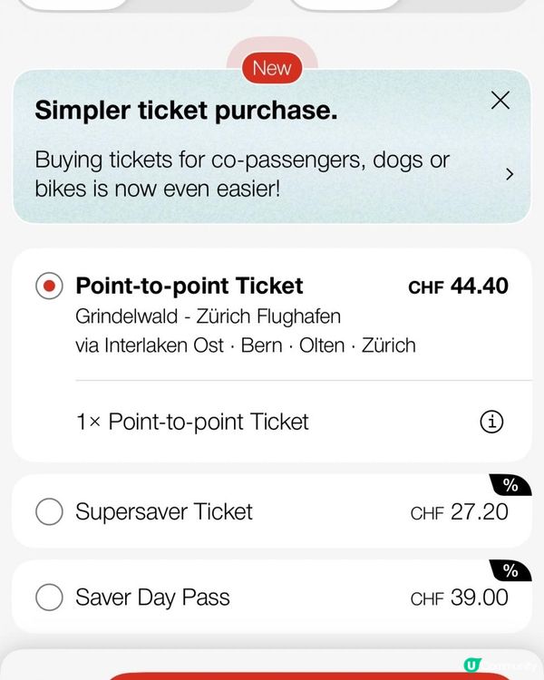Screen dimensions: 544x680
Task: Open the info icon for Point-to-point Ticket
Action: point(491,422)
